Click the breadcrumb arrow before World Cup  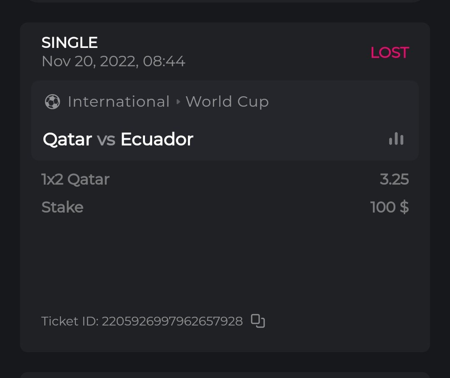178,102
